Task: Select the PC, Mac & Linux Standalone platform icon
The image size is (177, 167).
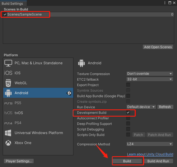Action: [8, 63]
